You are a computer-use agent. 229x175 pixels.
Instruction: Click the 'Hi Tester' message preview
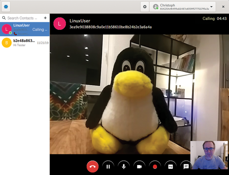[19, 45]
